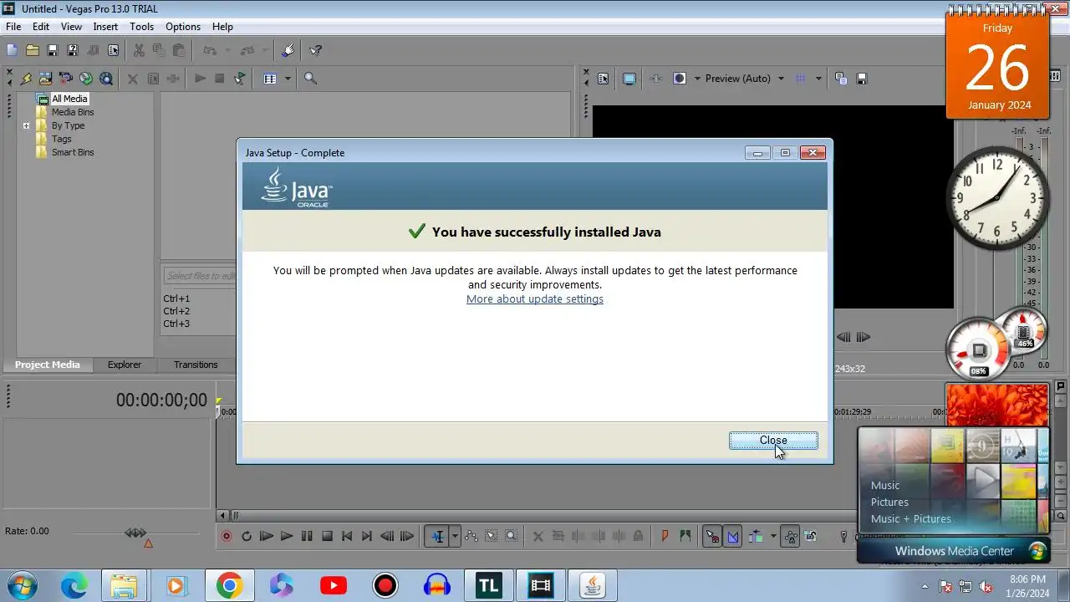Click Go to End in the transport

click(367, 536)
